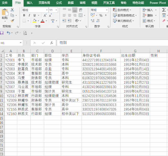Open number format dropdown 常规
This screenshot has height=156, width=168.
pos(107,10)
